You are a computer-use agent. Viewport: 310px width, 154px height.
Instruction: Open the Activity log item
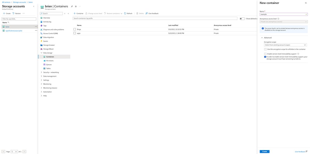click(x=47, y=22)
